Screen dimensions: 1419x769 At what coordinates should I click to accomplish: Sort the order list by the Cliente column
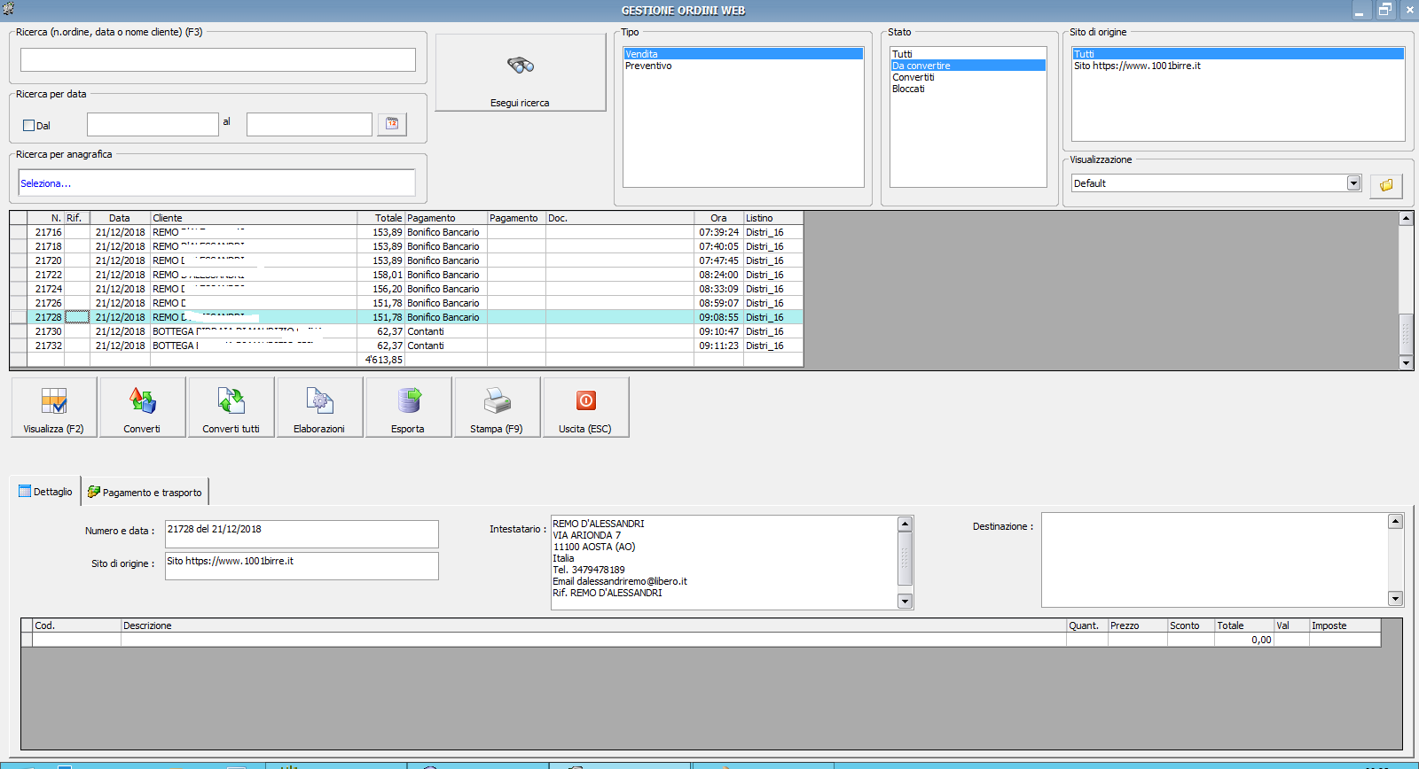254,218
